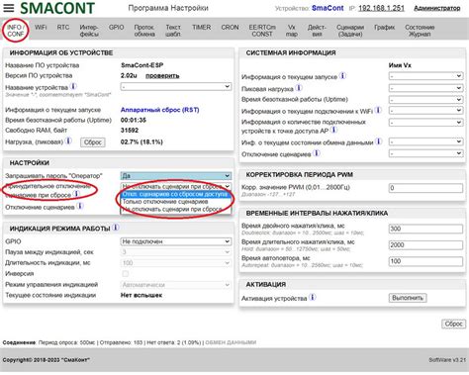Click info icon beside Отключение сценариев in НАСТРОЙКИ
This screenshot has width=469, height=375.
click(x=80, y=206)
